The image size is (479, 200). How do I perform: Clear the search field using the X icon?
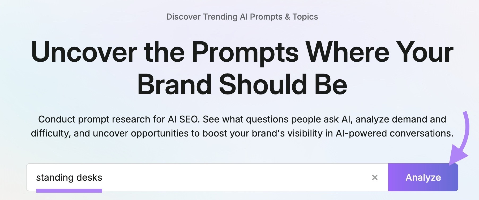375,178
